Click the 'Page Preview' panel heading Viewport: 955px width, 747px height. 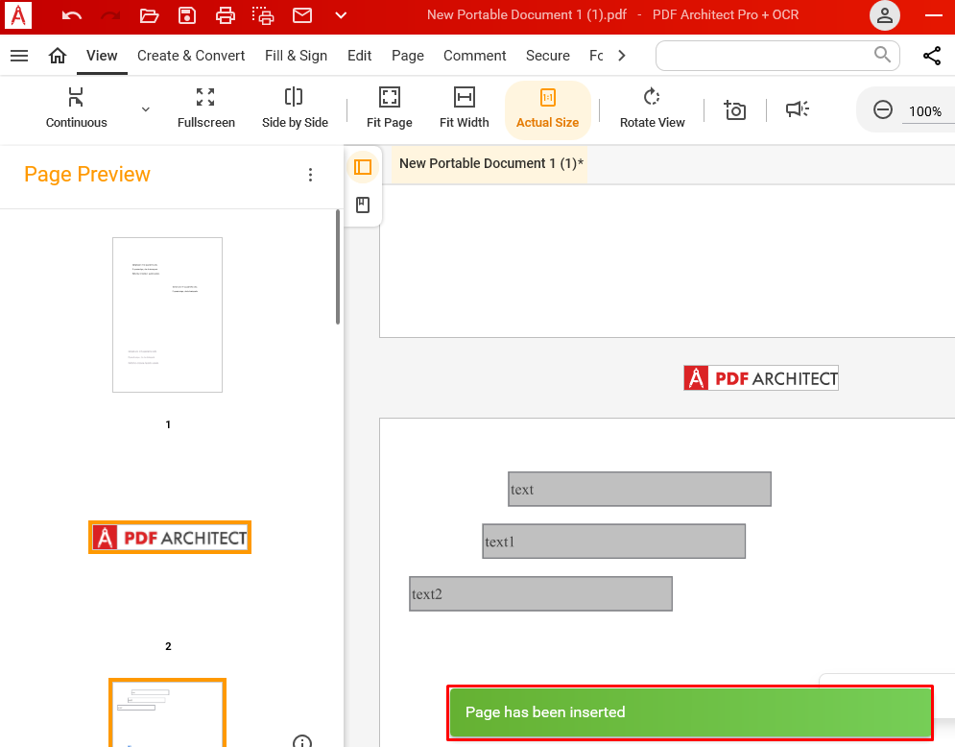[87, 174]
